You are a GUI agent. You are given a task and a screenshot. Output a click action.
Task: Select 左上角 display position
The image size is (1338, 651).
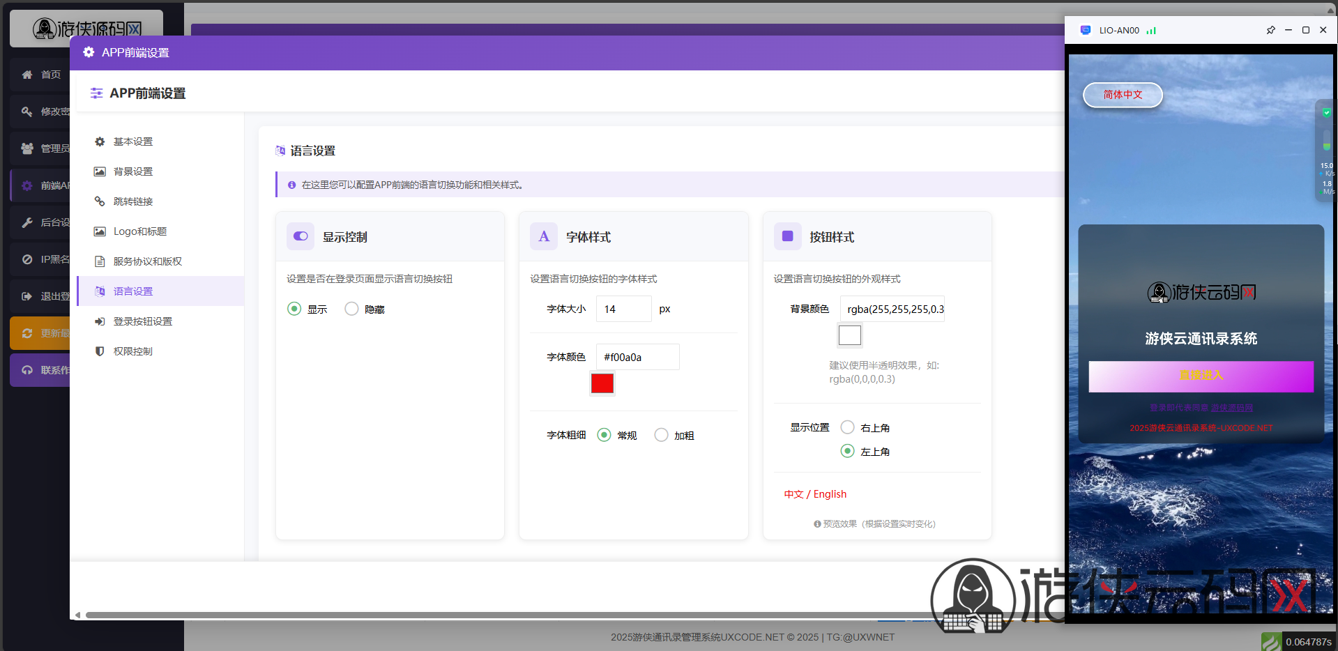[847, 451]
